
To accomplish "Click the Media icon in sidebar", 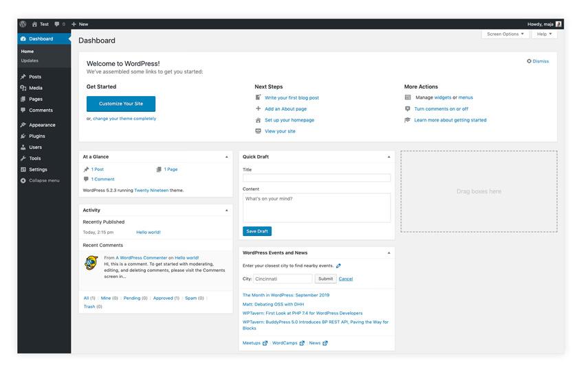I will [x=23, y=88].
